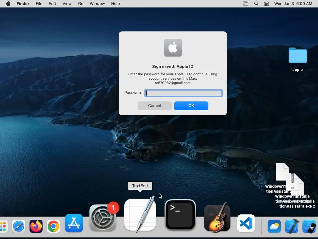Open the rightmost developer tool Dock icon
Image resolution: width=318 pixels, height=239 pixels.
(309, 226)
